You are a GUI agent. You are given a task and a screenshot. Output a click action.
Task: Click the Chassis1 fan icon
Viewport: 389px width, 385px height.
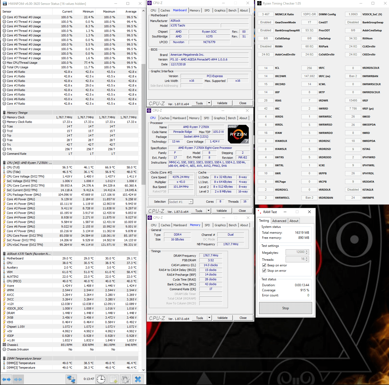(x=4, y=345)
